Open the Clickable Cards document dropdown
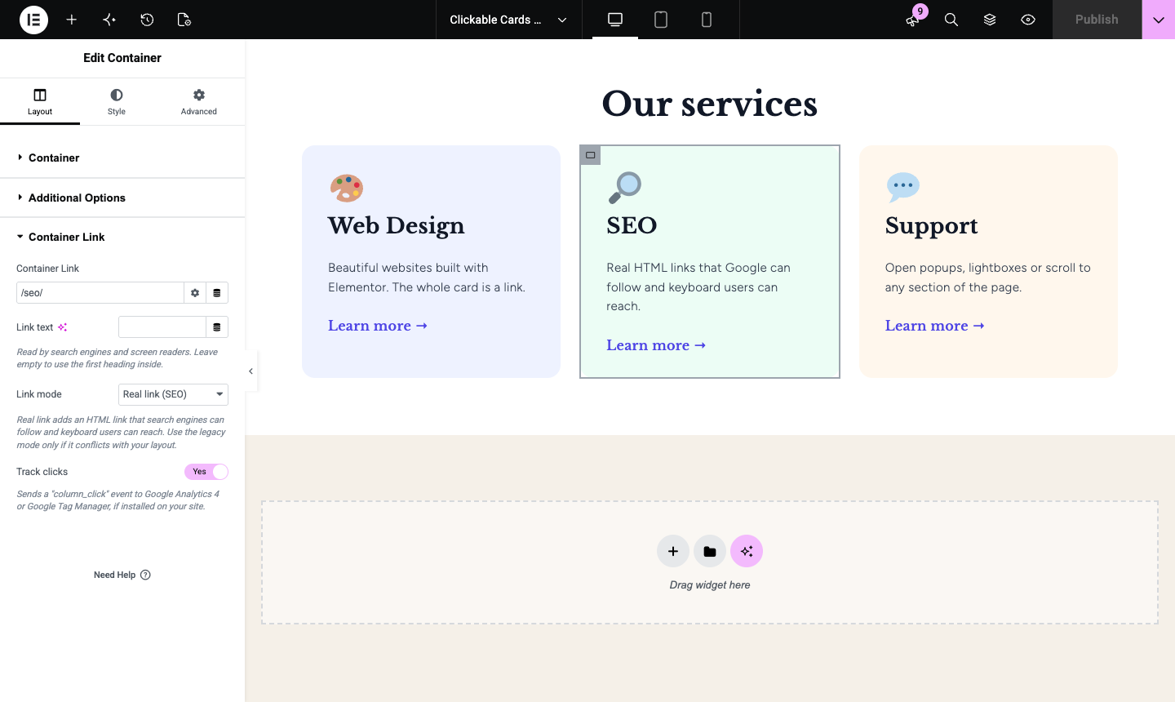The width and height of the screenshot is (1175, 702). (x=508, y=20)
